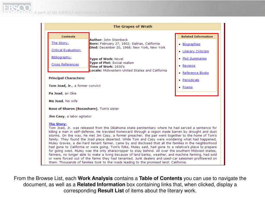Select Tom Joad, Jr. character entry
This screenshot has width=265, height=198.
[x=75, y=86]
